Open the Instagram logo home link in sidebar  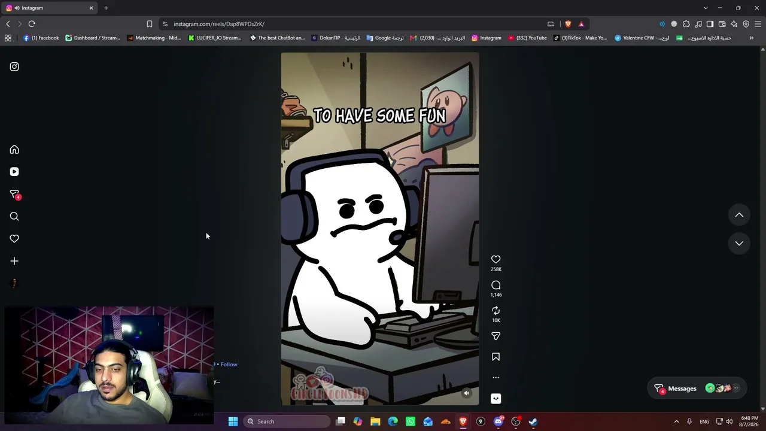point(14,66)
